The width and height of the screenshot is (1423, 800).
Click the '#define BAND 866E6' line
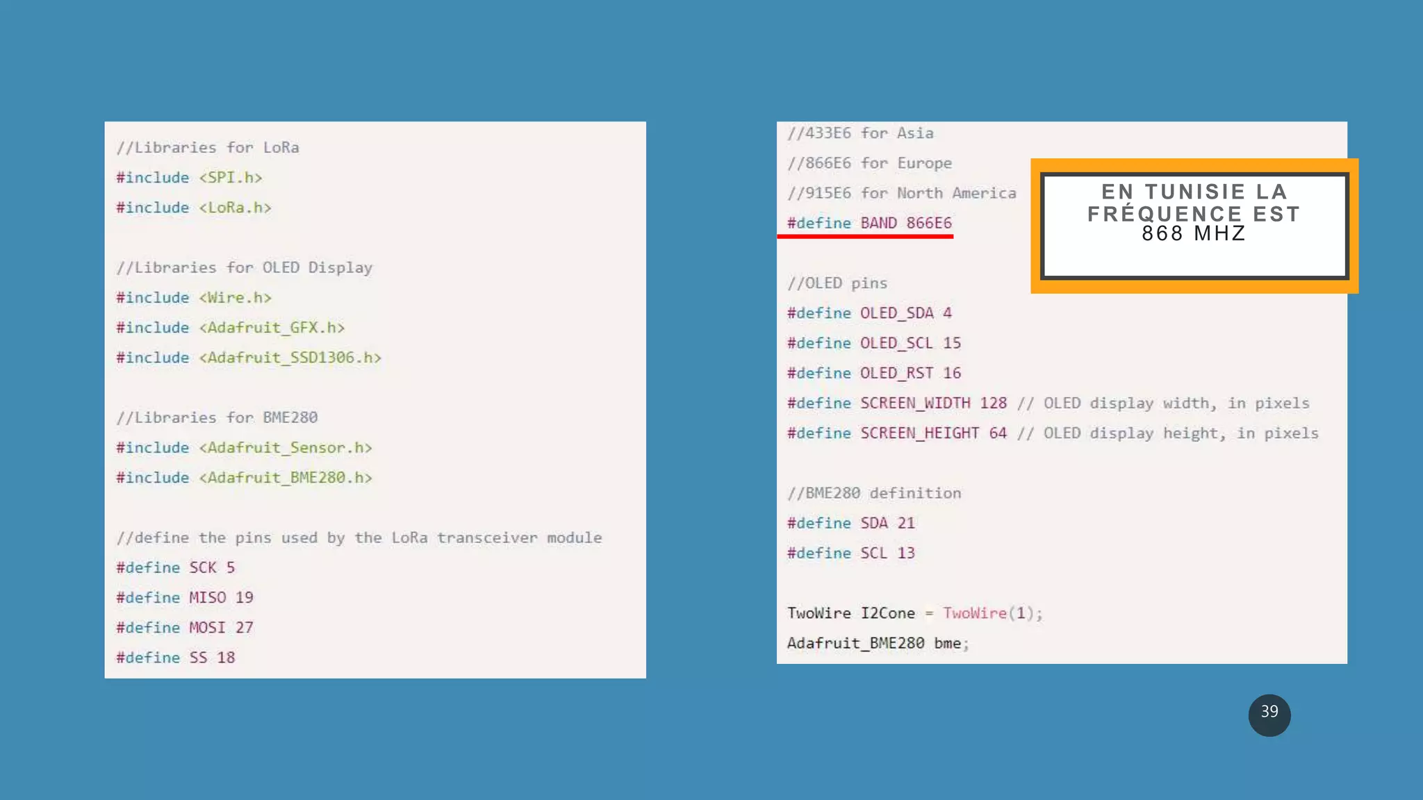click(x=869, y=223)
